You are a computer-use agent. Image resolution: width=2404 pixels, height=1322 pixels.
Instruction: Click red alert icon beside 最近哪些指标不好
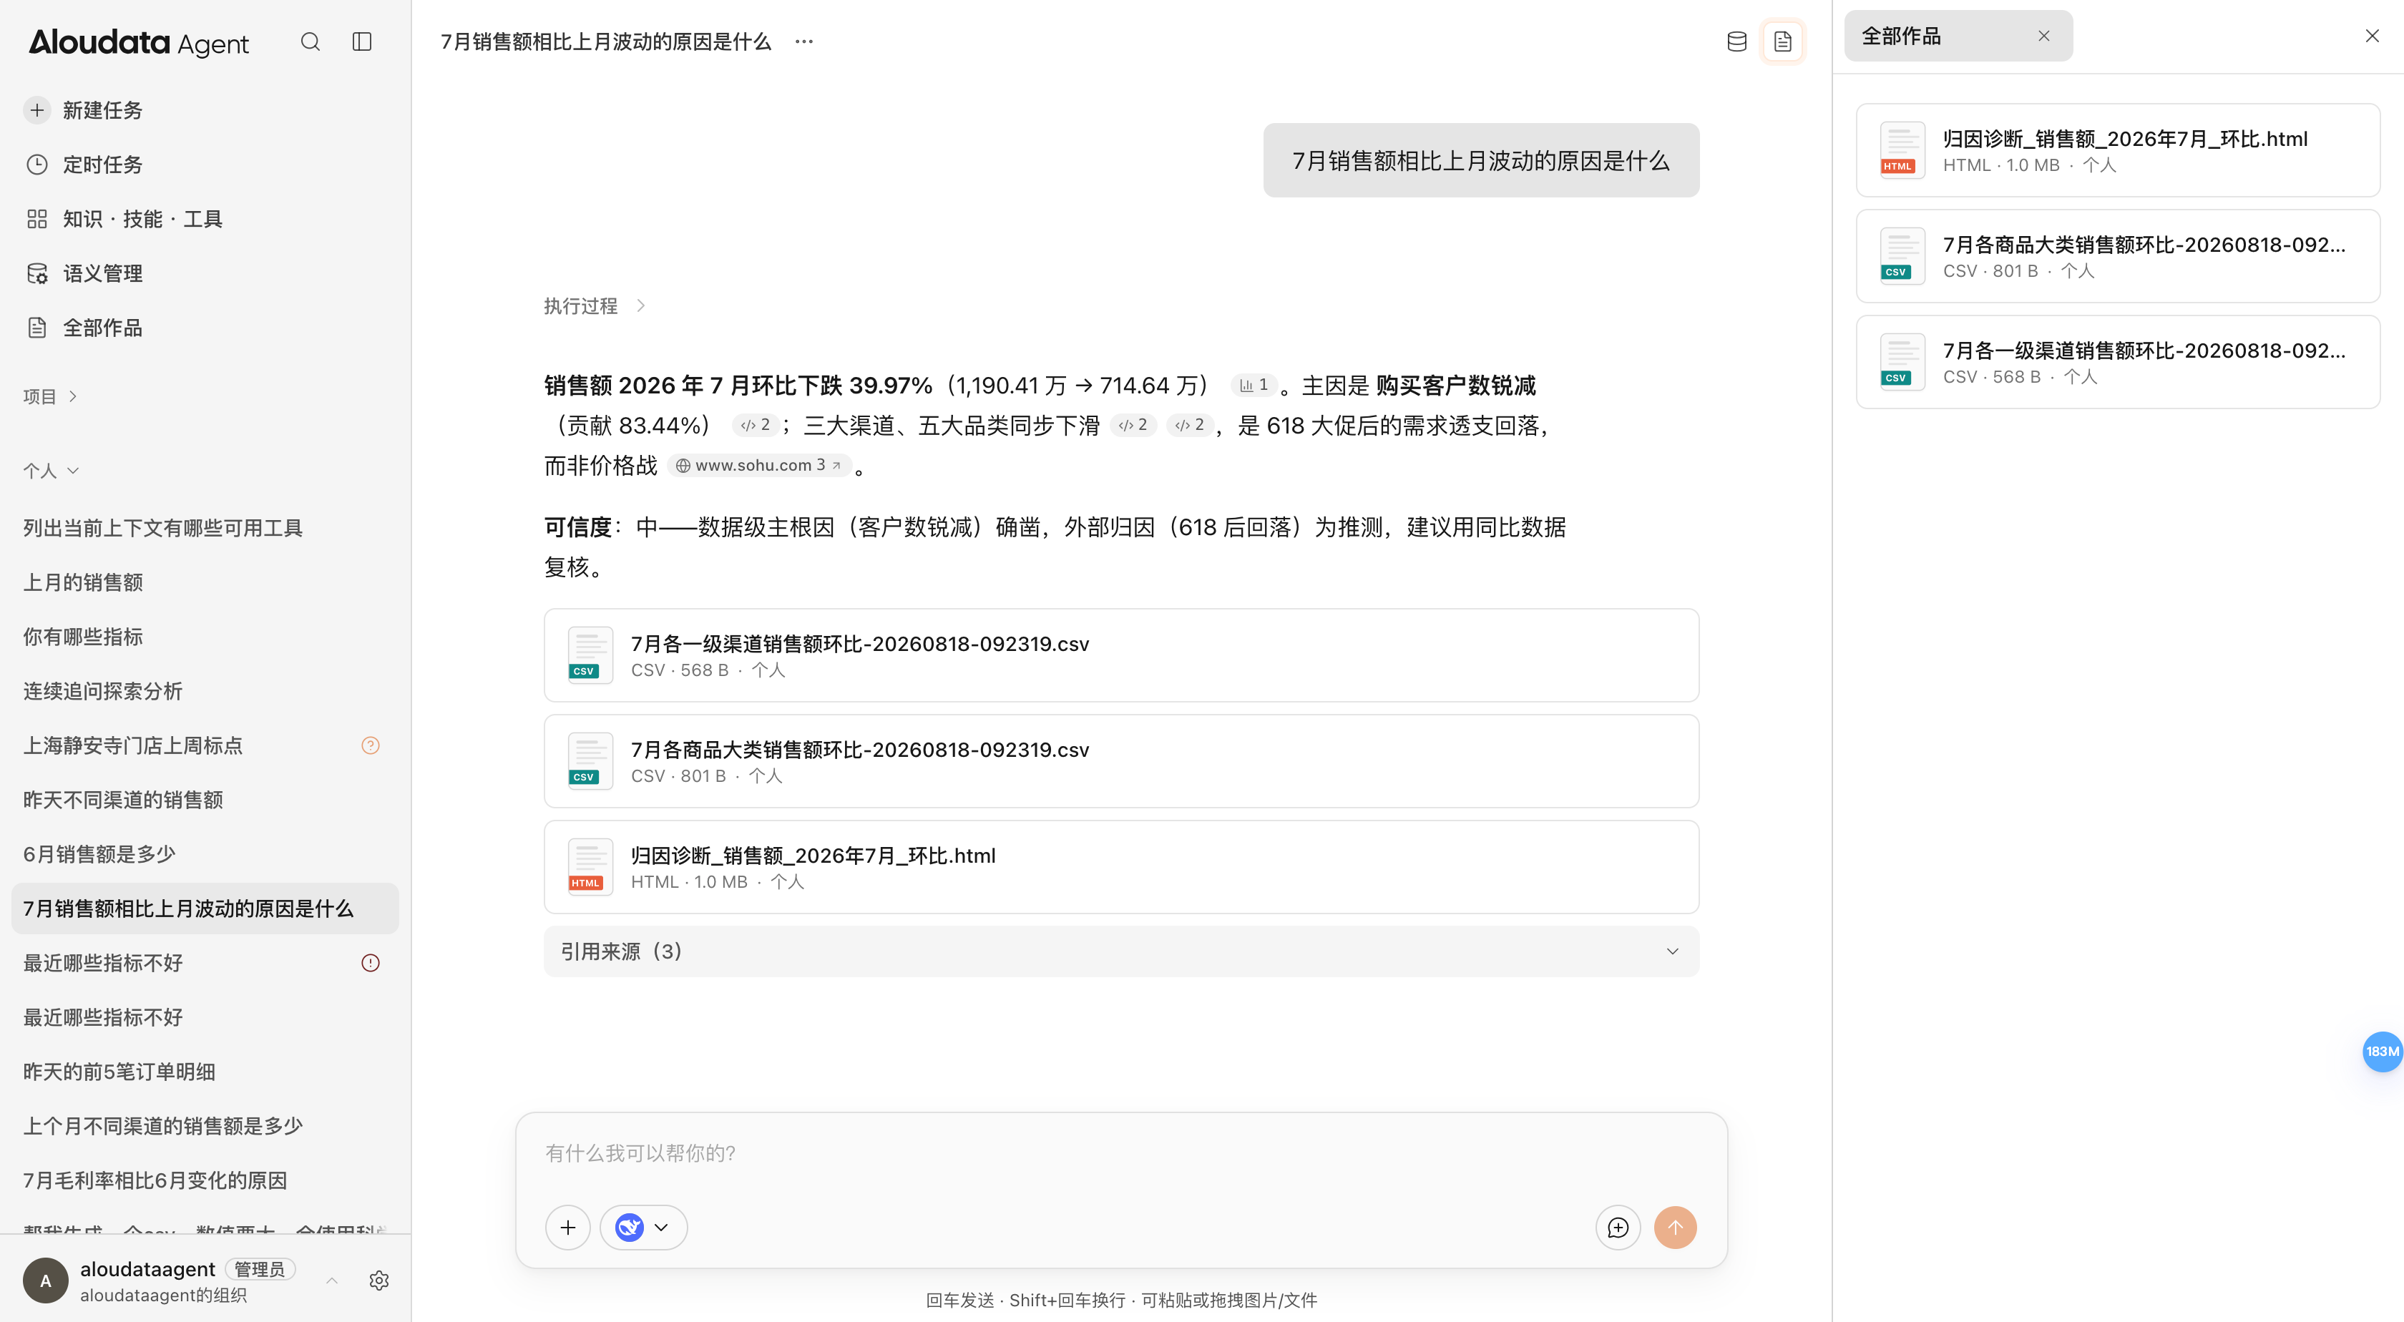[x=371, y=963]
